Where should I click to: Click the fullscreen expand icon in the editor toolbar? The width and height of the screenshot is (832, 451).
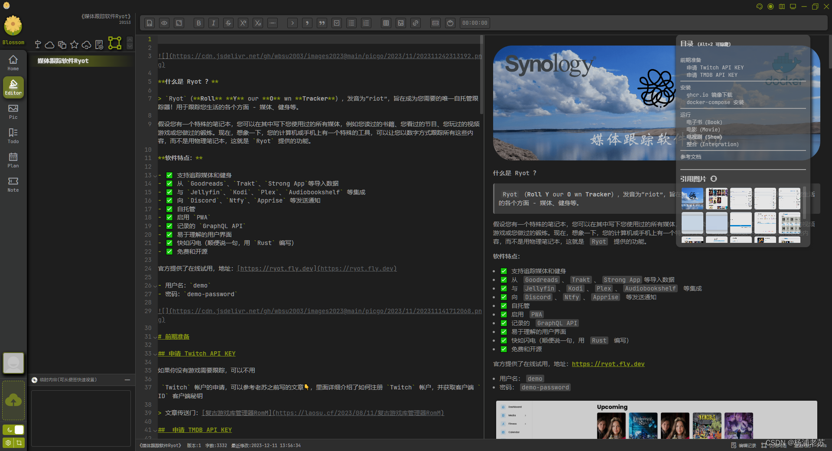179,23
